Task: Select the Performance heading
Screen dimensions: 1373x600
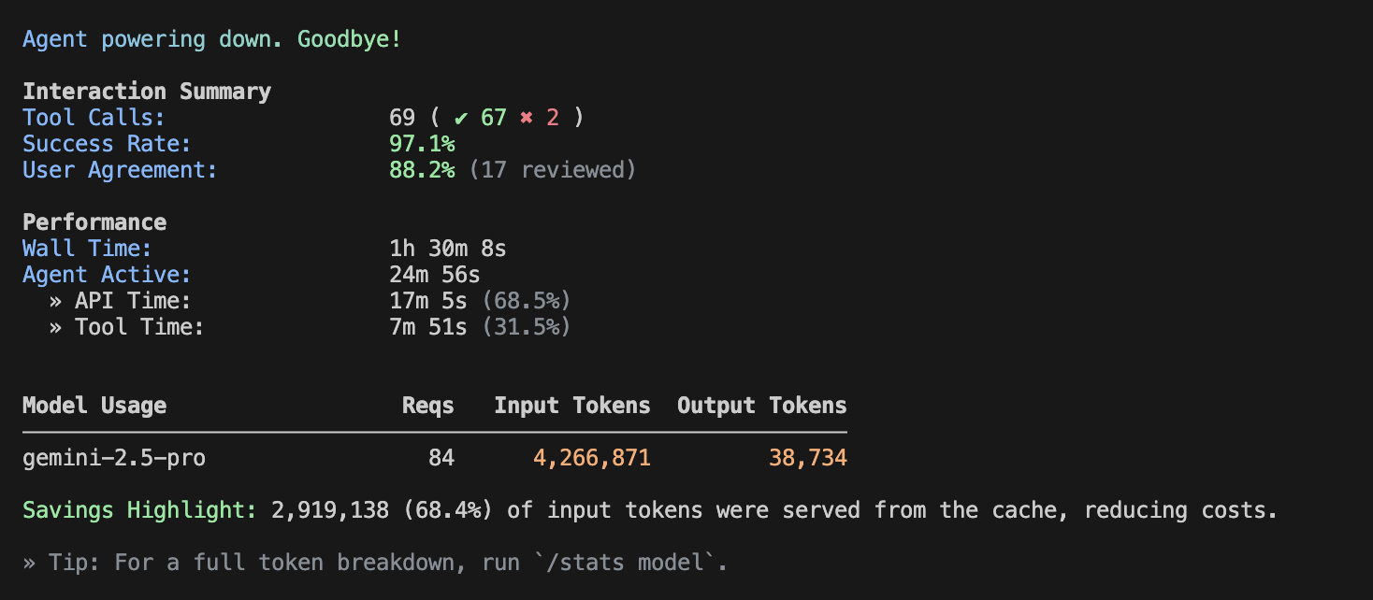Action: coord(94,222)
